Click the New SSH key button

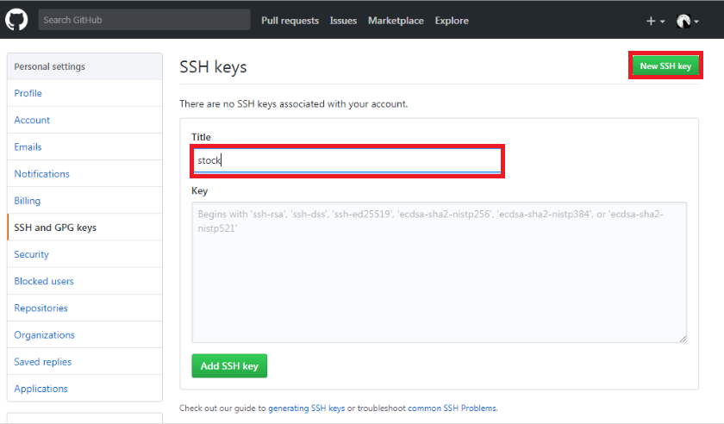pyautogui.click(x=665, y=65)
